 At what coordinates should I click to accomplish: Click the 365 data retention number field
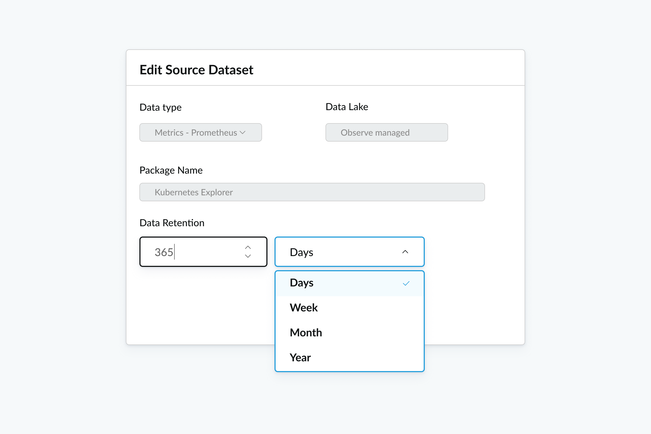coord(203,252)
